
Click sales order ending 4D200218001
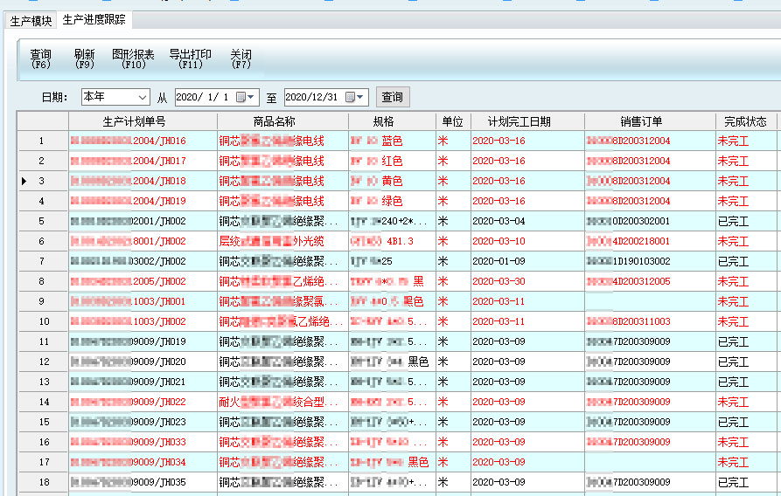(650, 241)
